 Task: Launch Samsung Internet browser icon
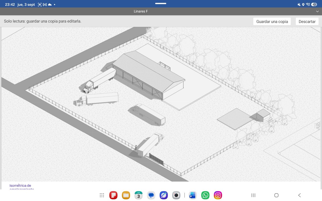[163, 195]
